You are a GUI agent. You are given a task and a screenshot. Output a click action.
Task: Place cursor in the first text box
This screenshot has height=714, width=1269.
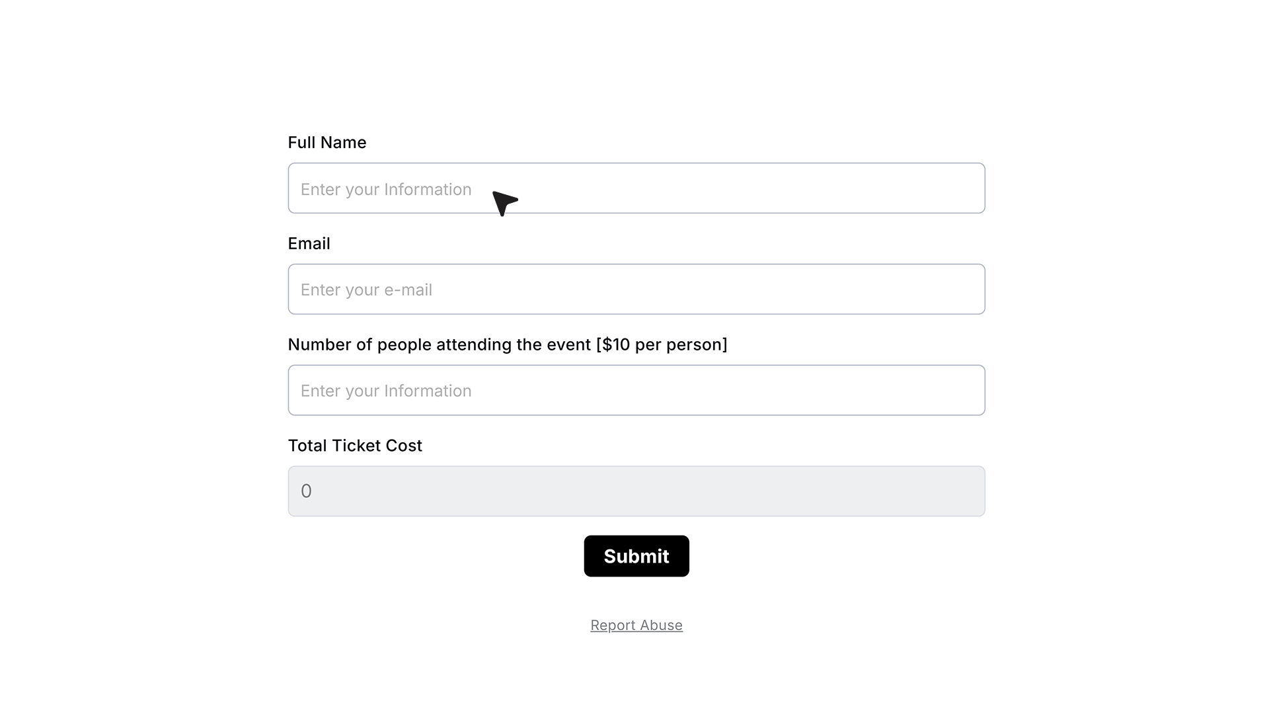(x=636, y=188)
